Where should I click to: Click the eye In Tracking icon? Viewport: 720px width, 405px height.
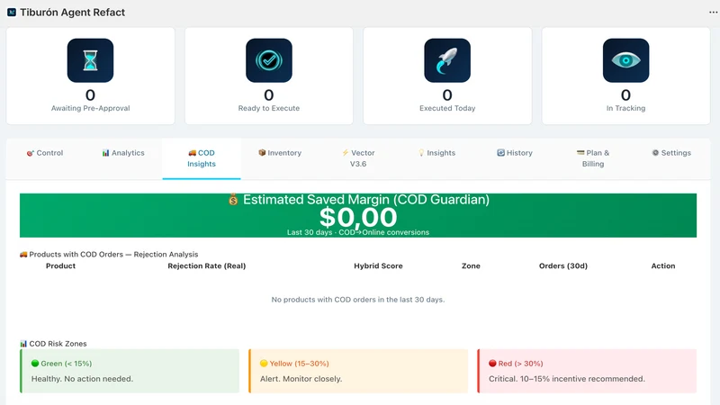coord(625,60)
